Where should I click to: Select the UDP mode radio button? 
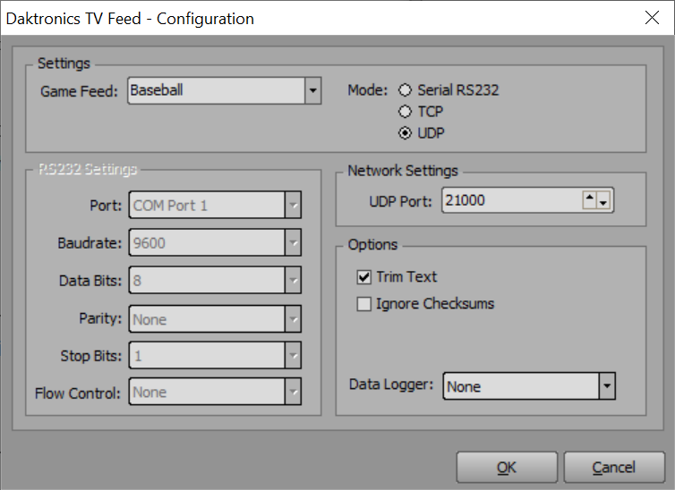405,133
